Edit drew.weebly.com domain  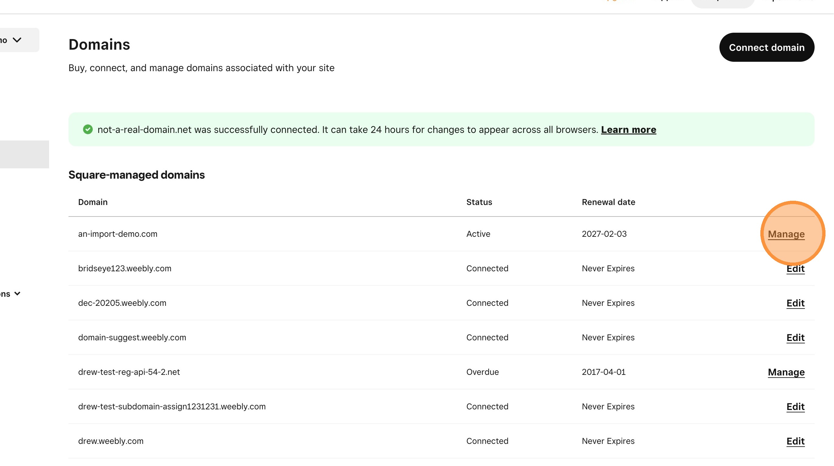tap(795, 441)
